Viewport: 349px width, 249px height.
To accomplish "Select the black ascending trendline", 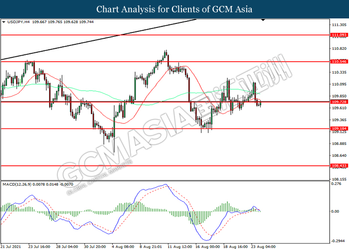I will [99, 39].
